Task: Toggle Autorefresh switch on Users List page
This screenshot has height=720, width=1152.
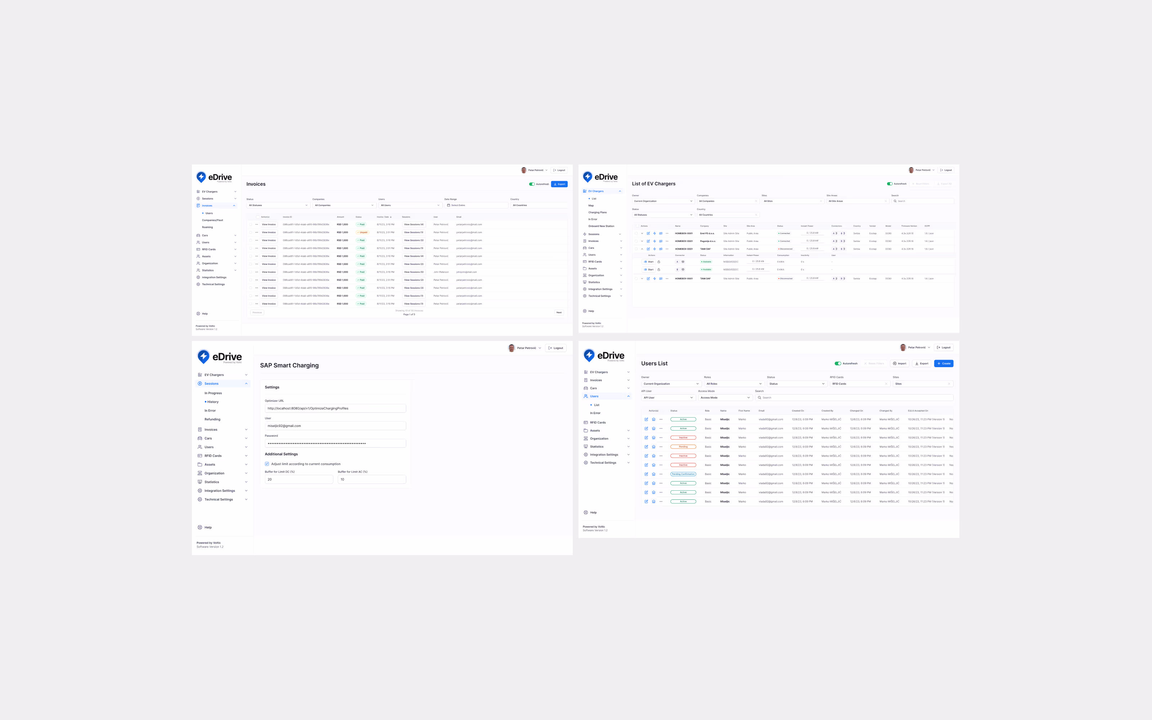Action: (838, 363)
